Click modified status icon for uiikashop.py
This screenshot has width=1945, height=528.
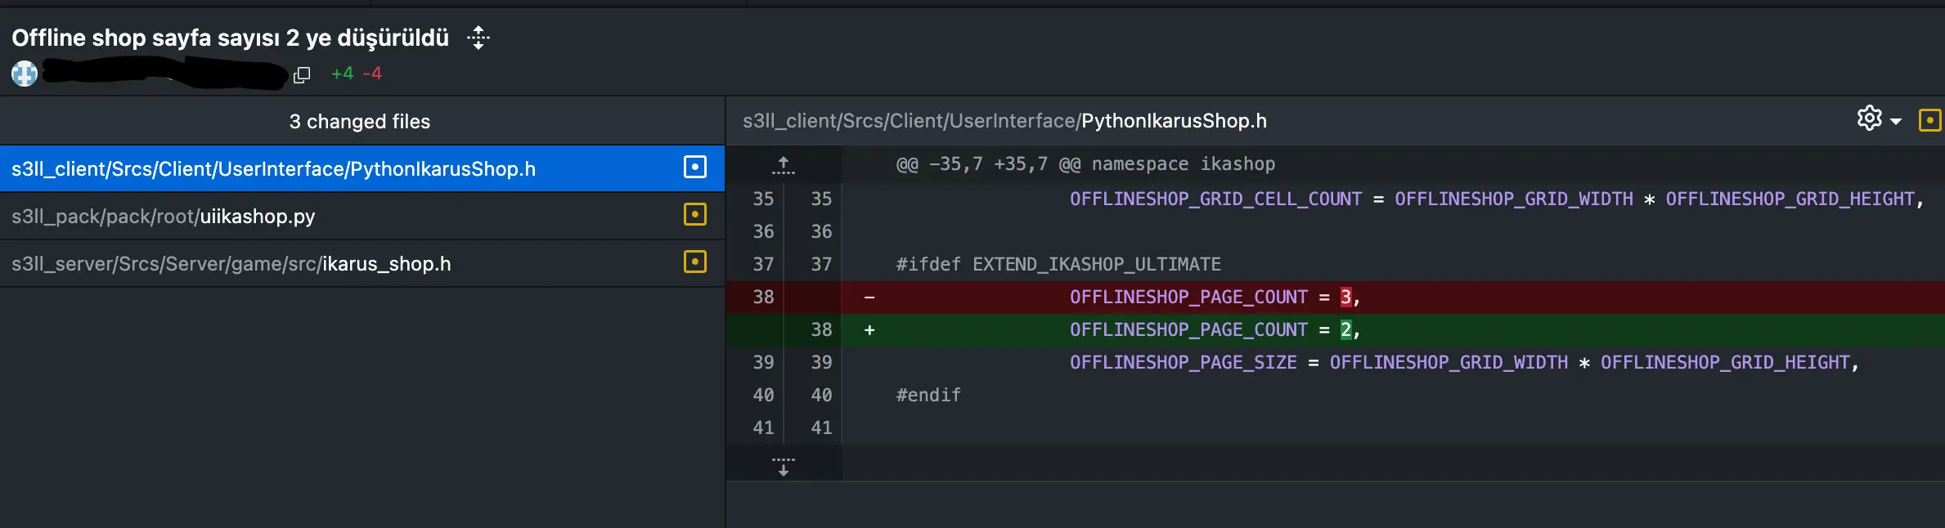pyautogui.click(x=694, y=215)
